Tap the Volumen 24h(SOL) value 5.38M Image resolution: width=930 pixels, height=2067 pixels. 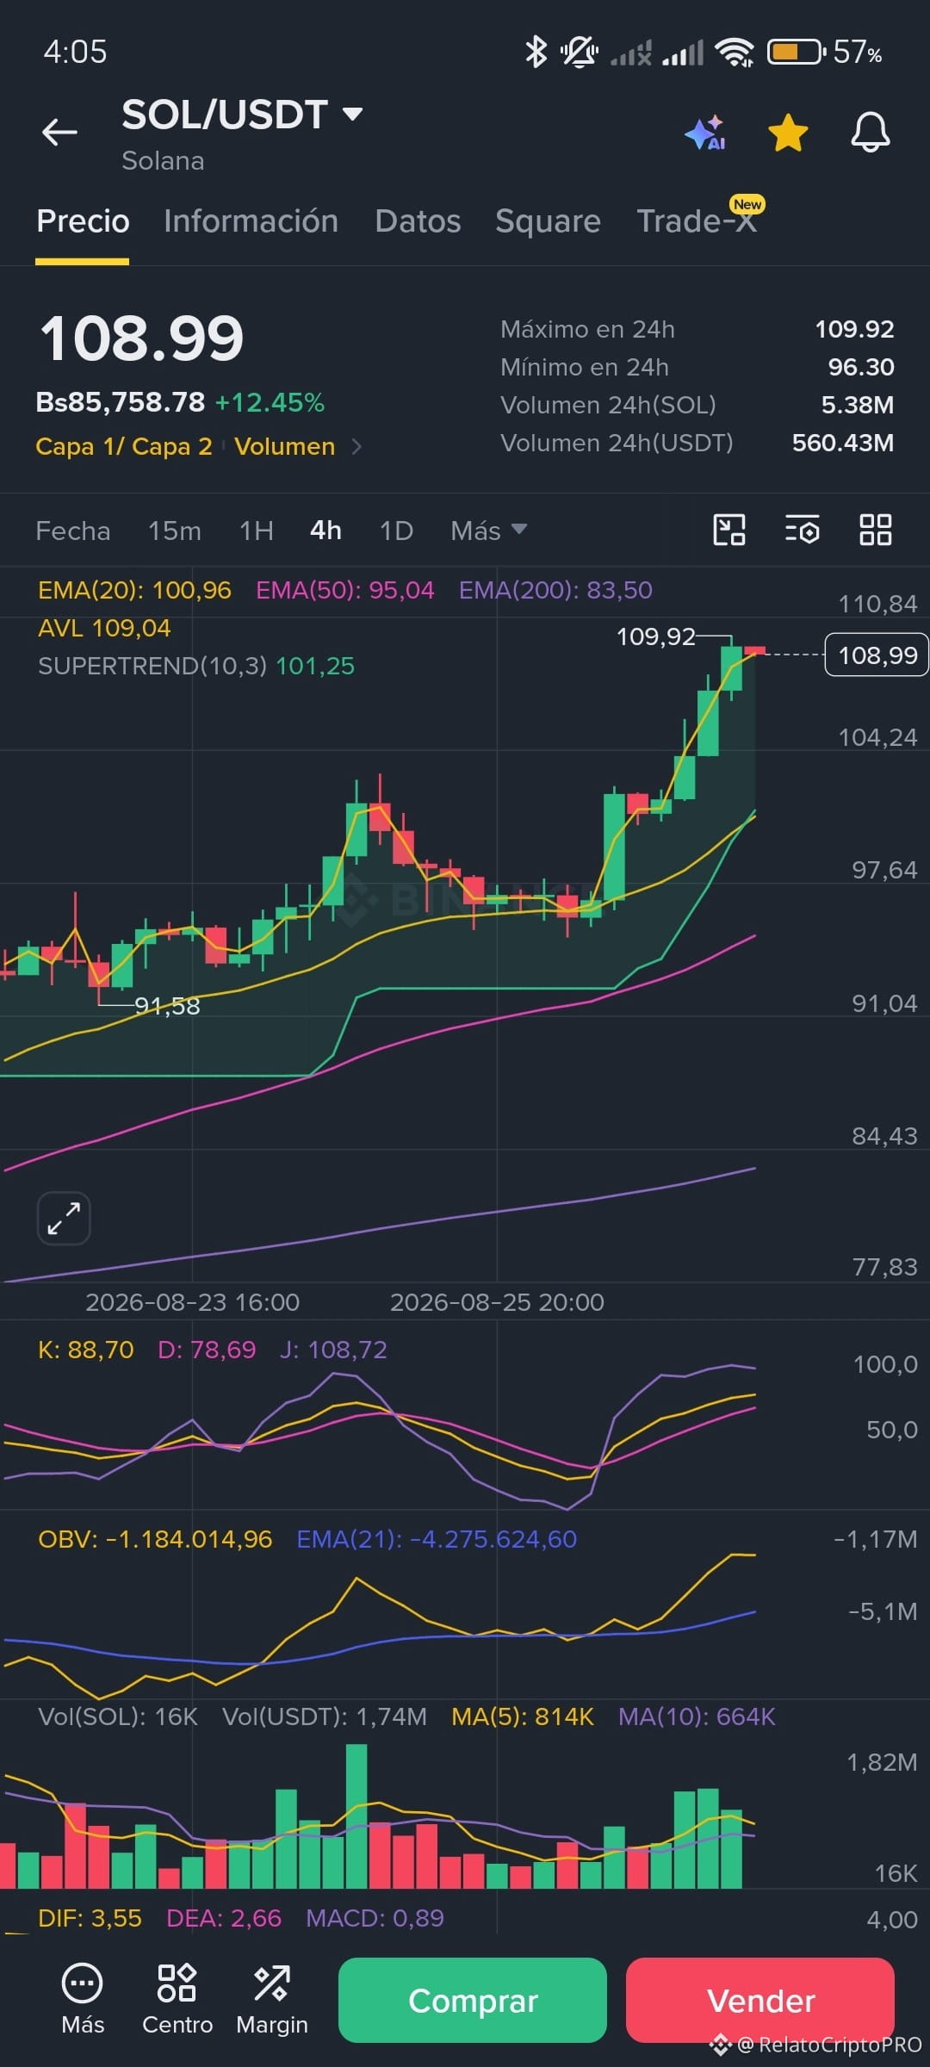click(858, 405)
